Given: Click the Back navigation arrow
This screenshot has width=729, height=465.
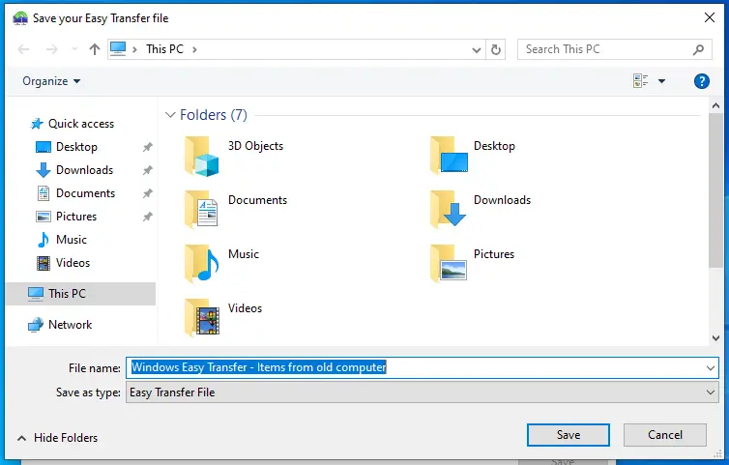Looking at the screenshot, I should click(24, 49).
